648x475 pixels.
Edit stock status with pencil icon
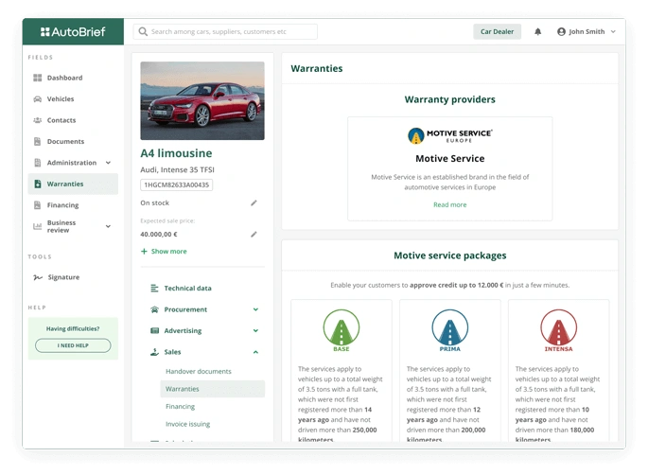(254, 202)
